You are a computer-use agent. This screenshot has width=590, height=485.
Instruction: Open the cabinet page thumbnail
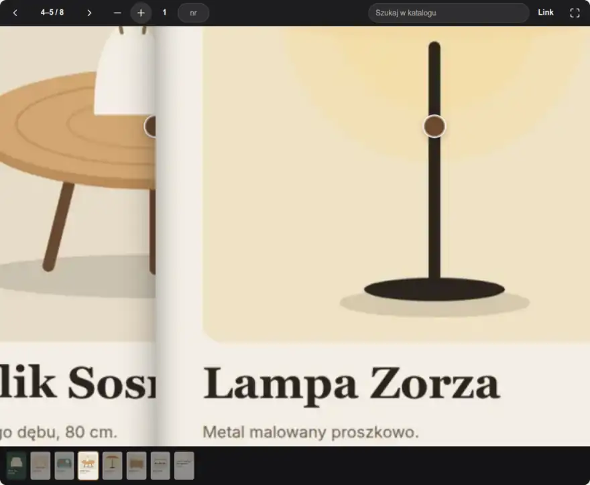pyautogui.click(x=136, y=466)
